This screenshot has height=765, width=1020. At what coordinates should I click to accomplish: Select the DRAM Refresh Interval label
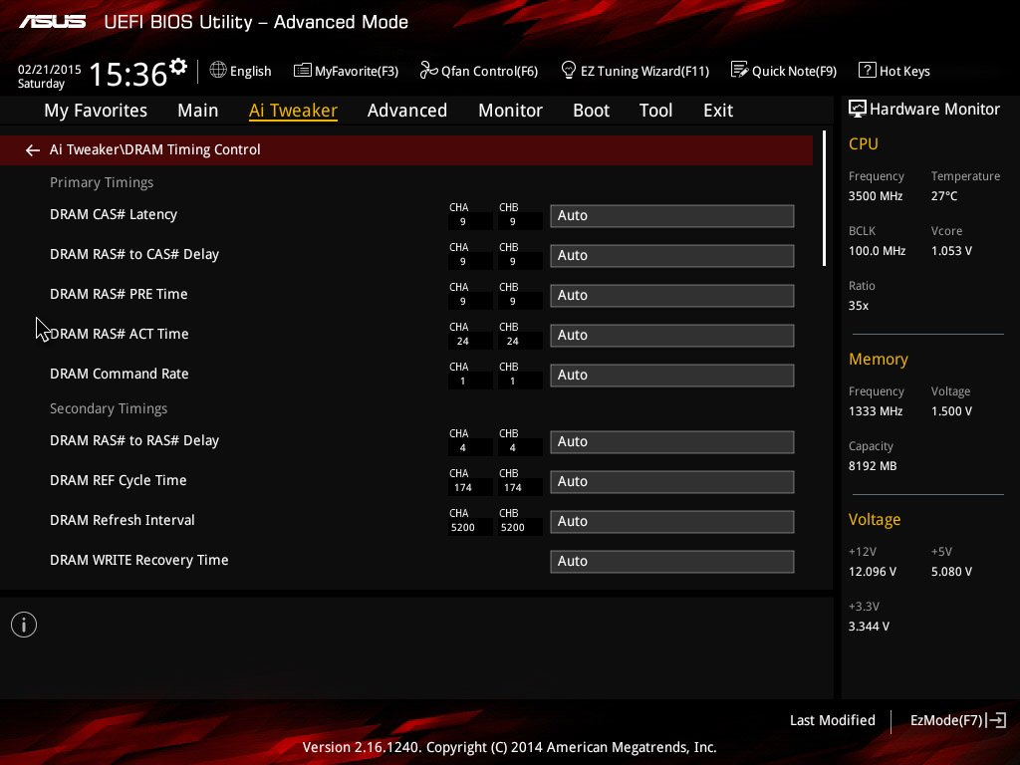(123, 520)
